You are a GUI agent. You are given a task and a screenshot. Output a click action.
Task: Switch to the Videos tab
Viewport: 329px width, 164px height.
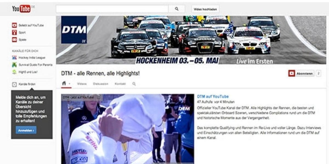pyautogui.click(x=82, y=84)
